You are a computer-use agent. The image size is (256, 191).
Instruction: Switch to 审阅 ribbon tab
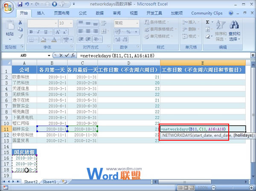pyautogui.click(x=117, y=13)
